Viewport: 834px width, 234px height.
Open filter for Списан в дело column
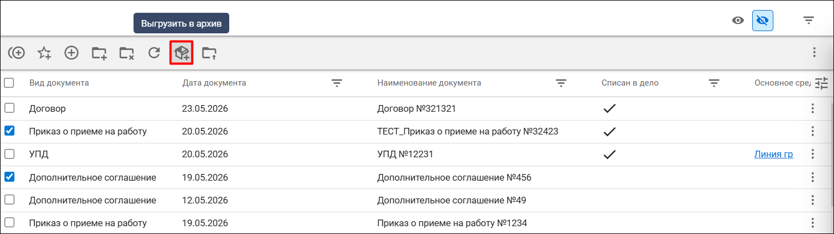(714, 83)
